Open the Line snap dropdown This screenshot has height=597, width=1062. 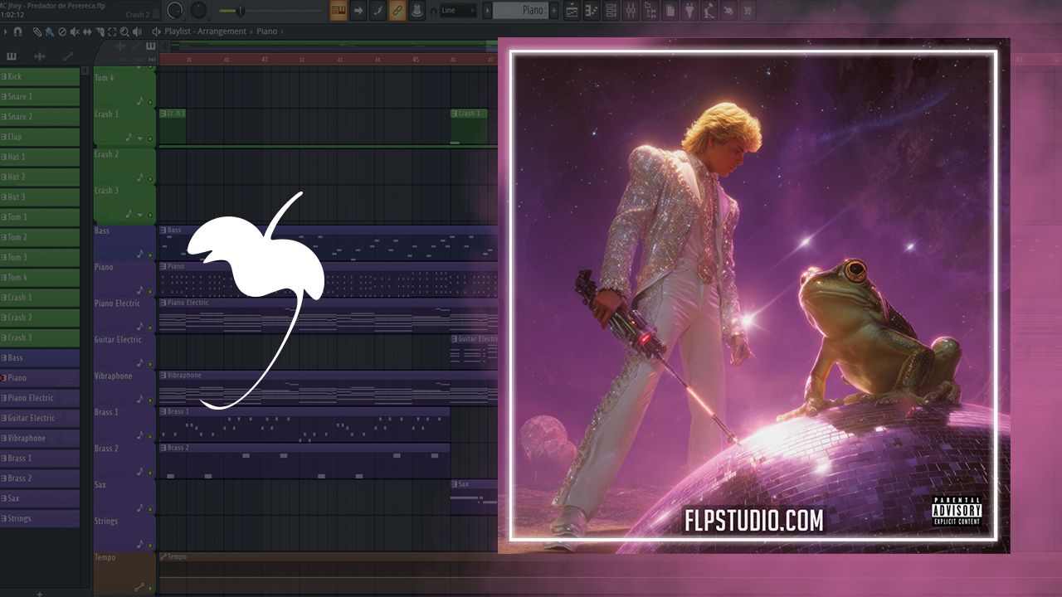(x=457, y=11)
